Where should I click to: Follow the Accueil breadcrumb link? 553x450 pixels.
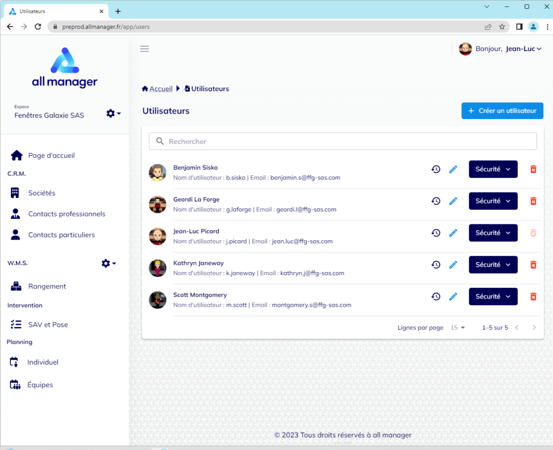tap(160, 89)
